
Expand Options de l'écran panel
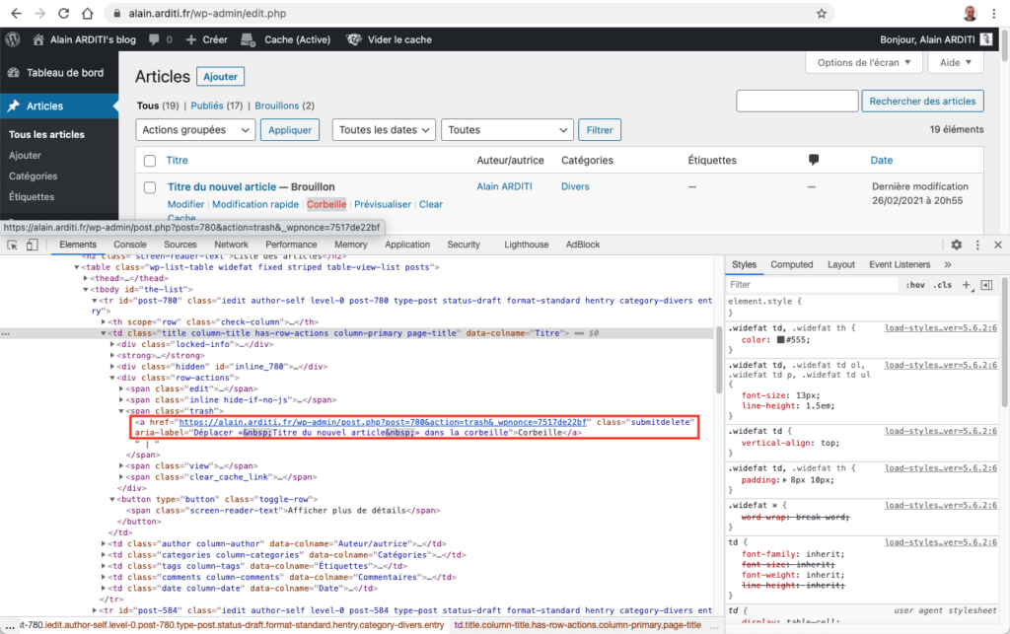[x=864, y=62]
